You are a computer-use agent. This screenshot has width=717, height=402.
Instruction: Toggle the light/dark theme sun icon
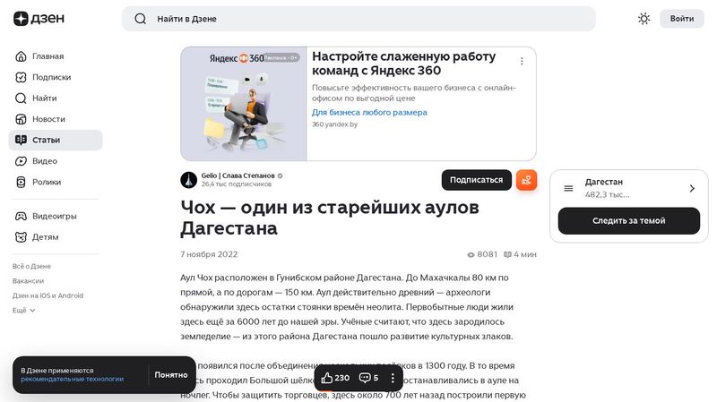click(644, 19)
